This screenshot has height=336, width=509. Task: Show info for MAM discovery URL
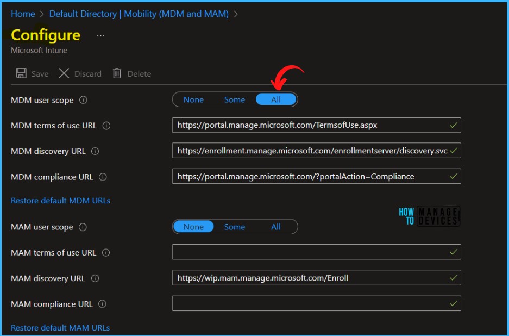click(95, 278)
